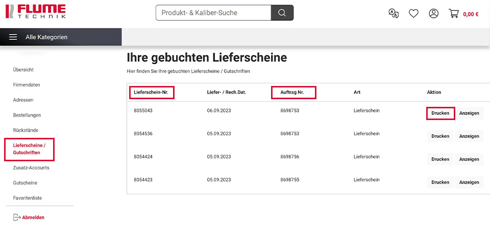The image size is (490, 234).
Task: Go to Bestellungen in the sidebar
Action: coord(27,115)
